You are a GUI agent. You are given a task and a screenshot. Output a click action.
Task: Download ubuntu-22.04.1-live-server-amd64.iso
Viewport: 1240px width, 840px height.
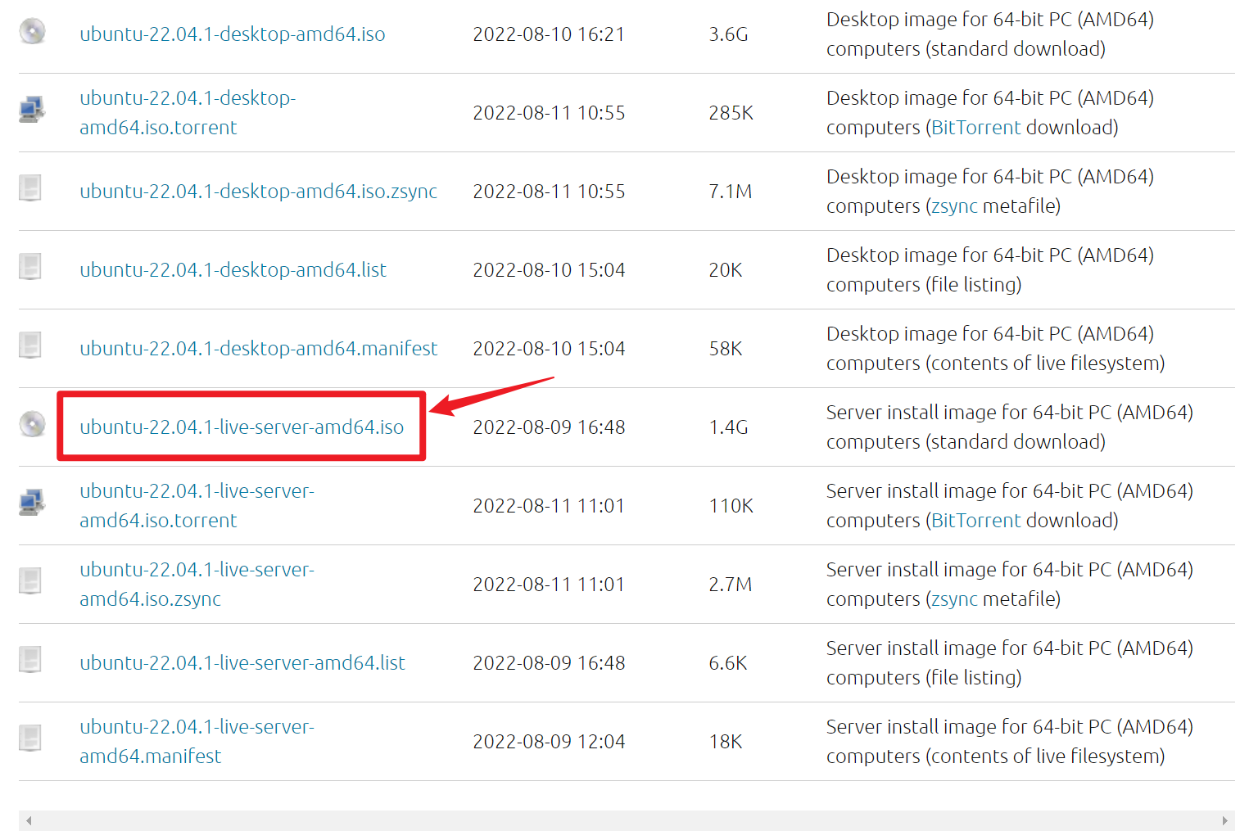point(242,427)
